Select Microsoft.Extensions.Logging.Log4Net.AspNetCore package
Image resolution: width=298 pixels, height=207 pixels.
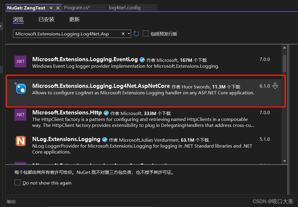pyautogui.click(x=101, y=86)
